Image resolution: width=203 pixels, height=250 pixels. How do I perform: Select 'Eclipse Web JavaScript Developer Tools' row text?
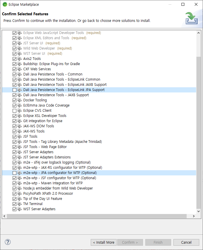[54, 33]
